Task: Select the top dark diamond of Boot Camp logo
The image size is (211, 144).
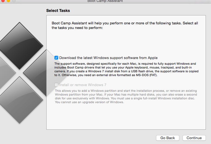Action: click(20, 46)
